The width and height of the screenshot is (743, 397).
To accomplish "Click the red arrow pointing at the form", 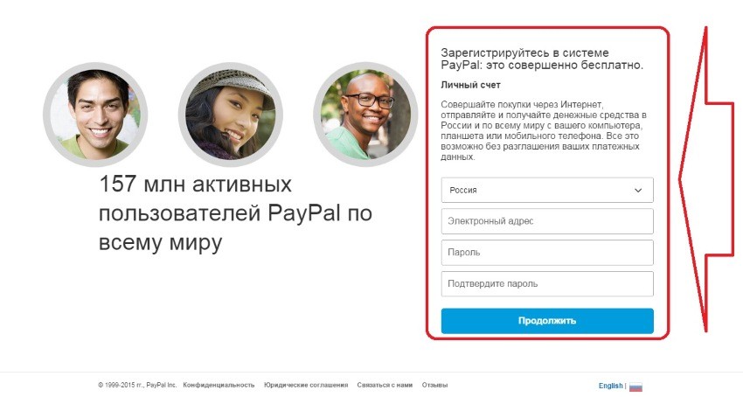I will (706, 179).
